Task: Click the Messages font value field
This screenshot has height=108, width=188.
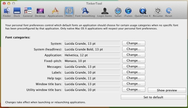Action: (92, 67)
